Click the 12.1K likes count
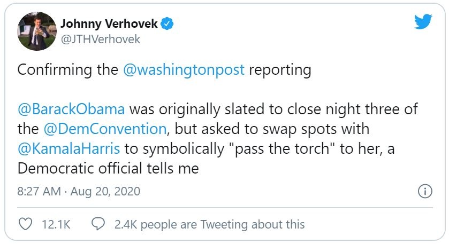This screenshot has width=449, height=244. (56, 224)
